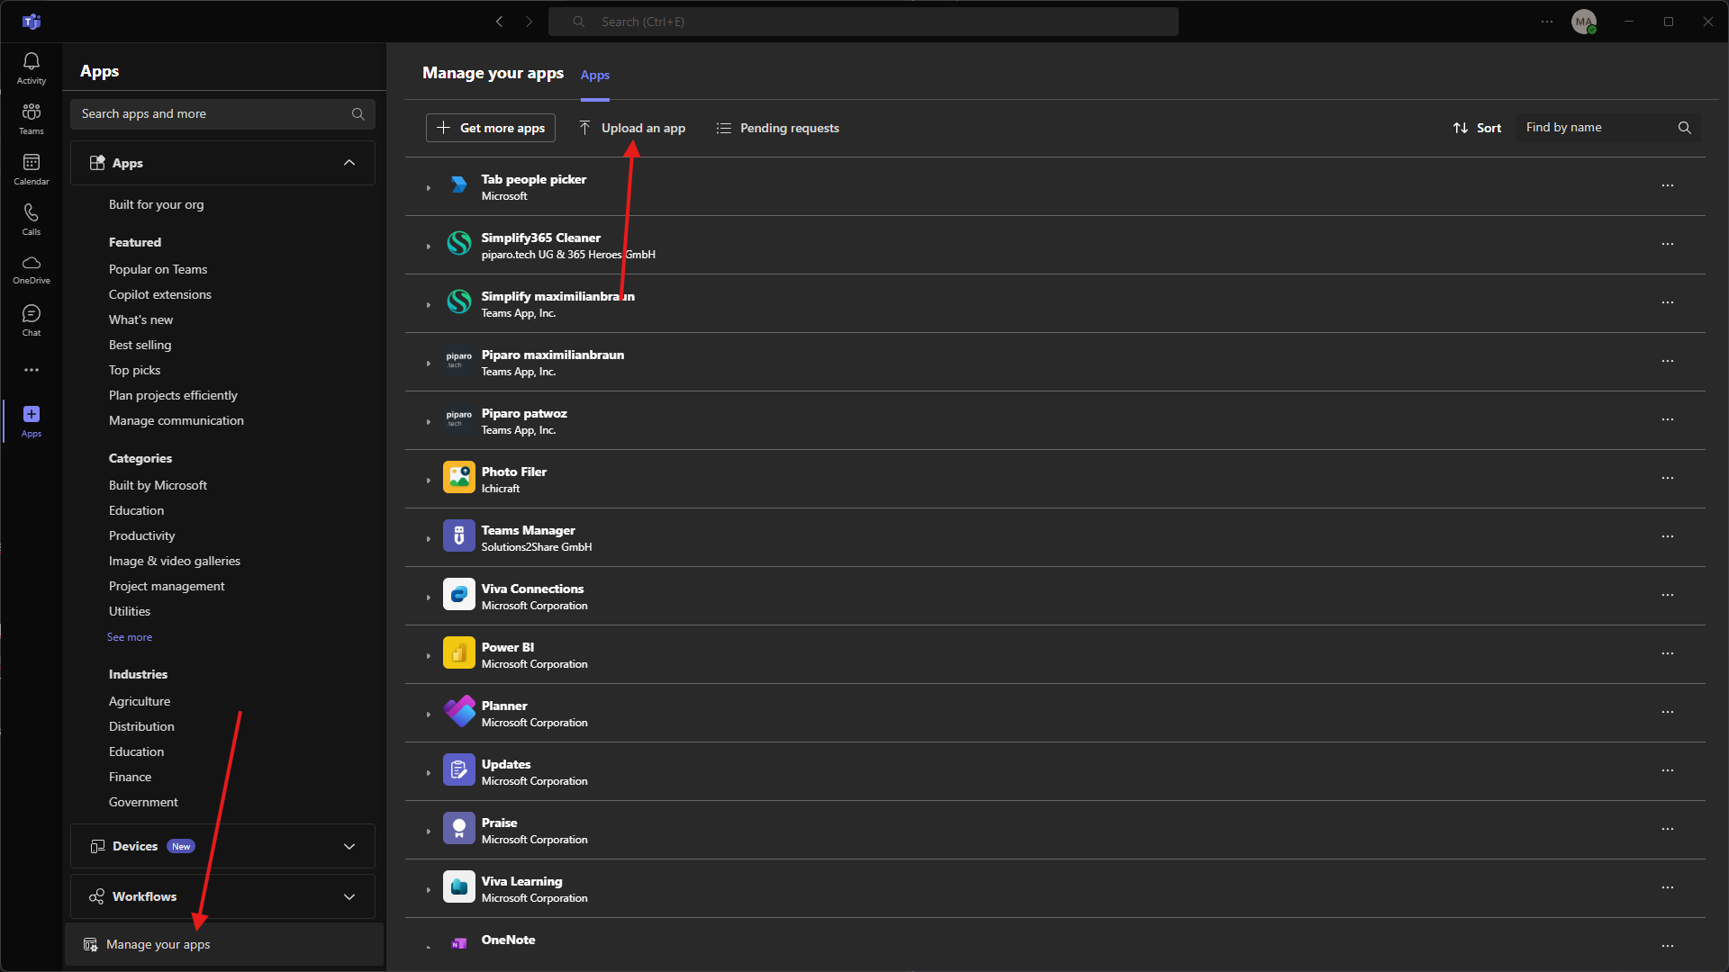
Task: Click the Viva Learning app icon
Action: tap(459, 887)
